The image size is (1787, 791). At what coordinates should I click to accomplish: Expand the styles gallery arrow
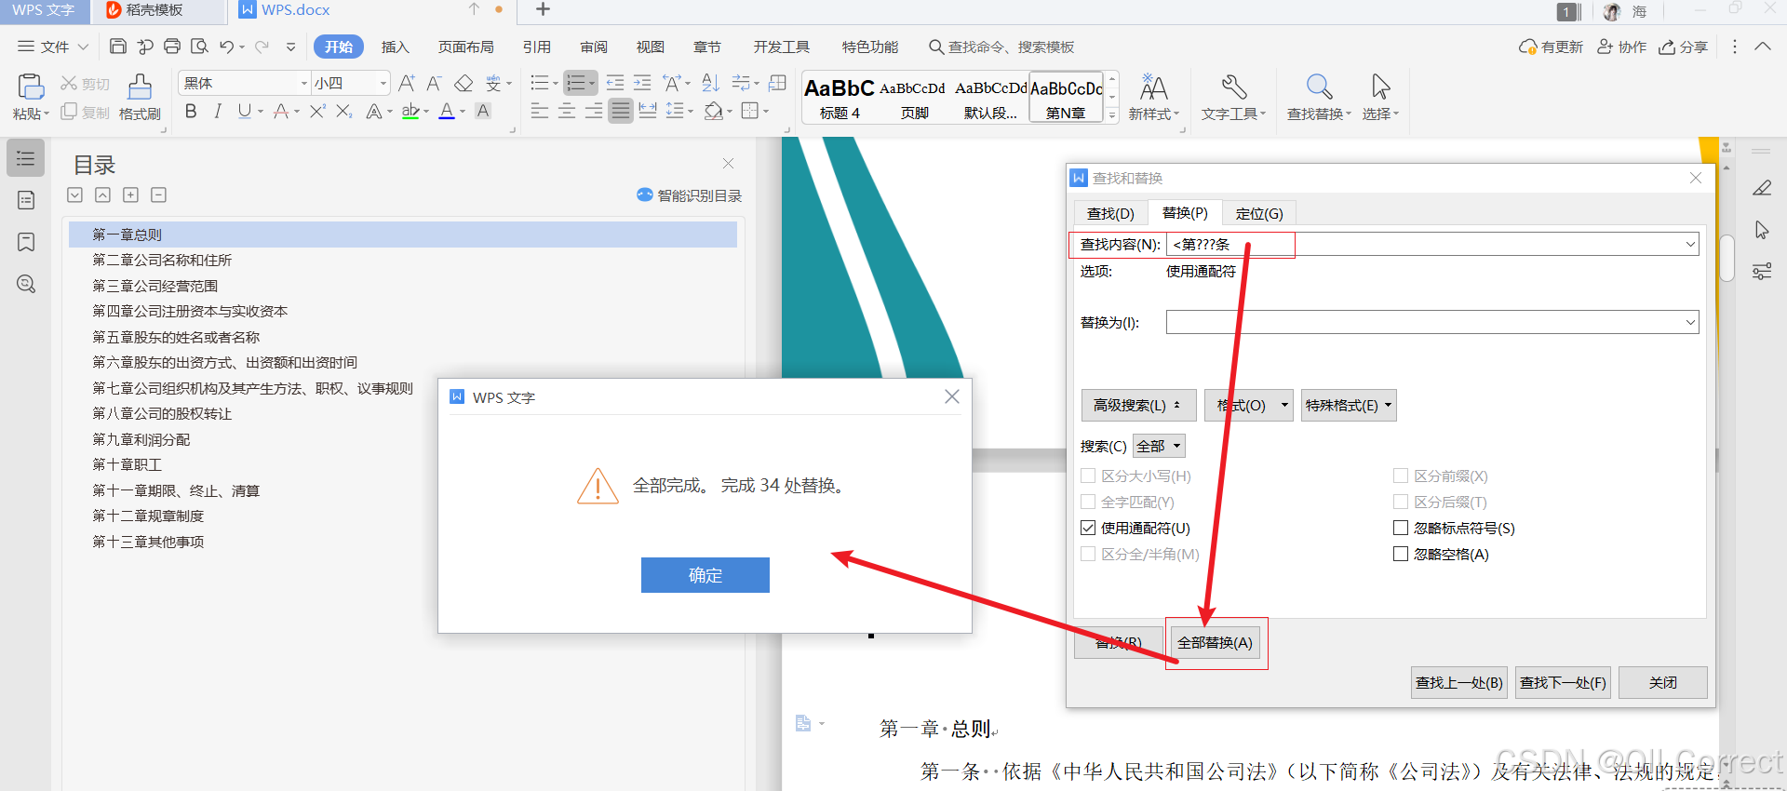pyautogui.click(x=1112, y=115)
